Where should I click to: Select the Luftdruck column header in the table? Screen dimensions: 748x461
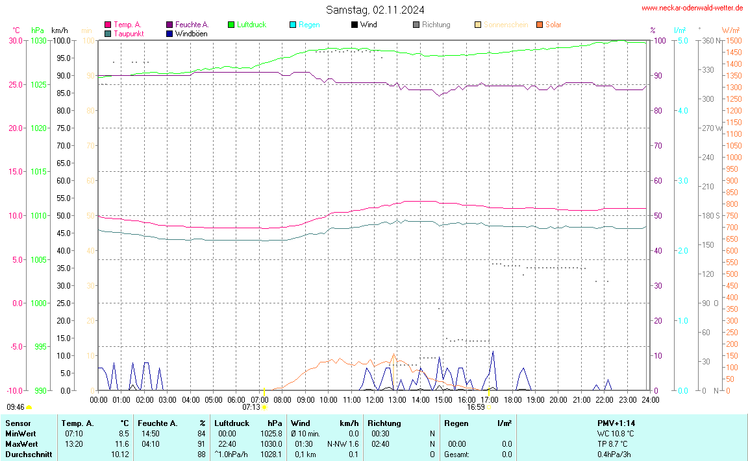pyautogui.click(x=232, y=423)
